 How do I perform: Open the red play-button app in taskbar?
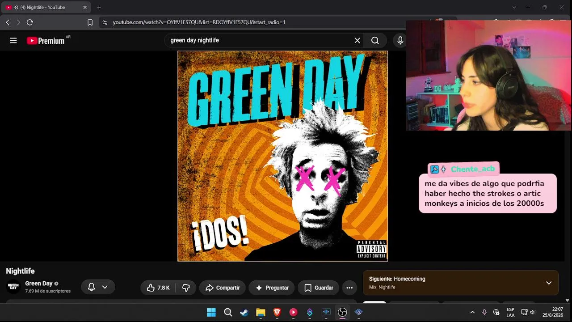pyautogui.click(x=293, y=312)
